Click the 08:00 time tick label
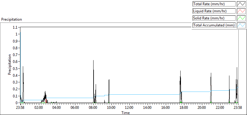 pos(93,108)
